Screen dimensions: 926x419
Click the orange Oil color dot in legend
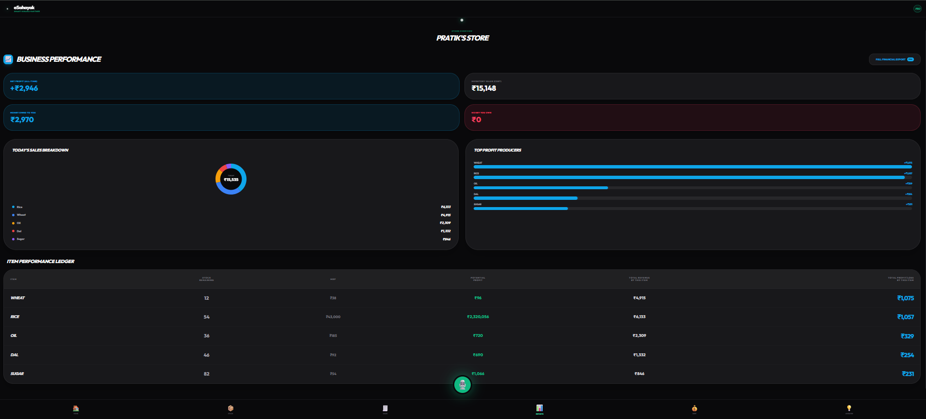(13, 223)
